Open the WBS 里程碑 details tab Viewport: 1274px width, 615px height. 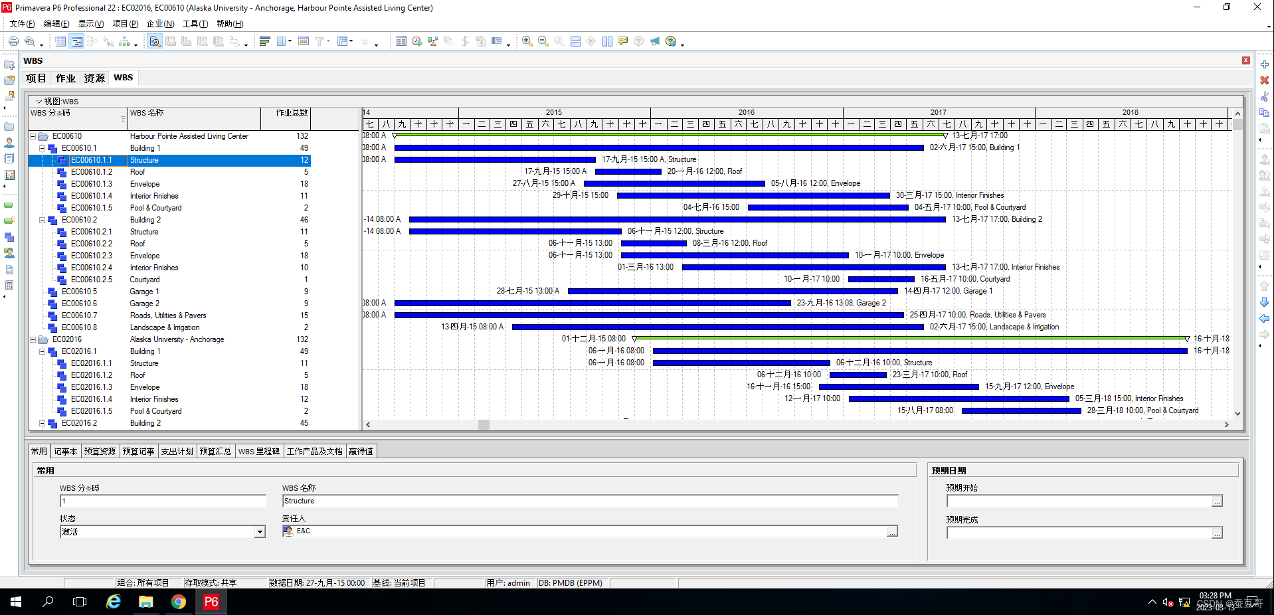[259, 452]
